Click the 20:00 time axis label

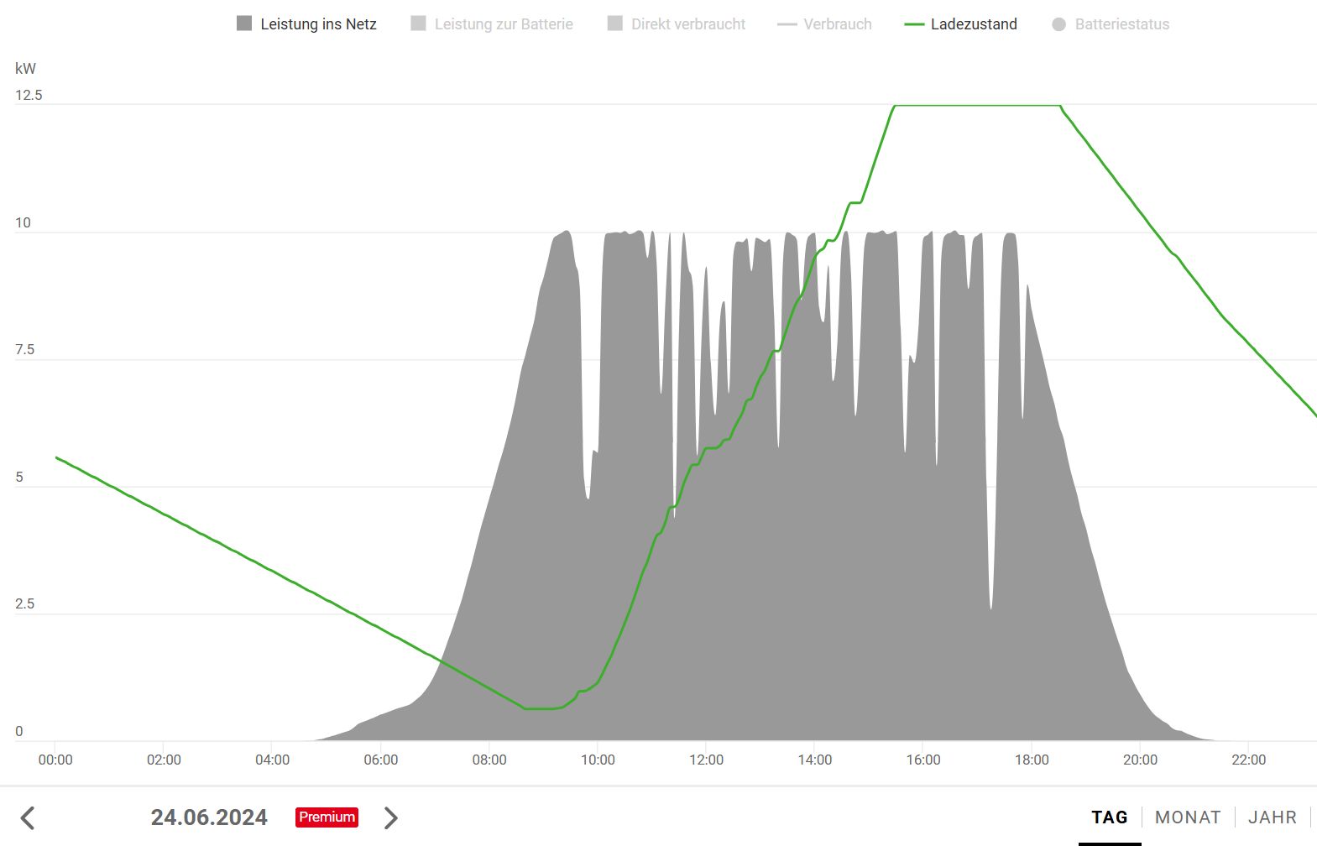pos(1141,760)
